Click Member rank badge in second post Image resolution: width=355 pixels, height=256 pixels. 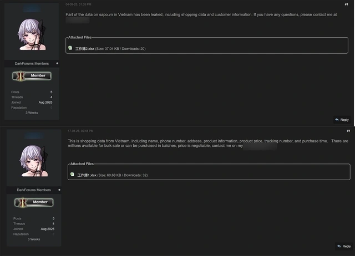tap(34, 202)
